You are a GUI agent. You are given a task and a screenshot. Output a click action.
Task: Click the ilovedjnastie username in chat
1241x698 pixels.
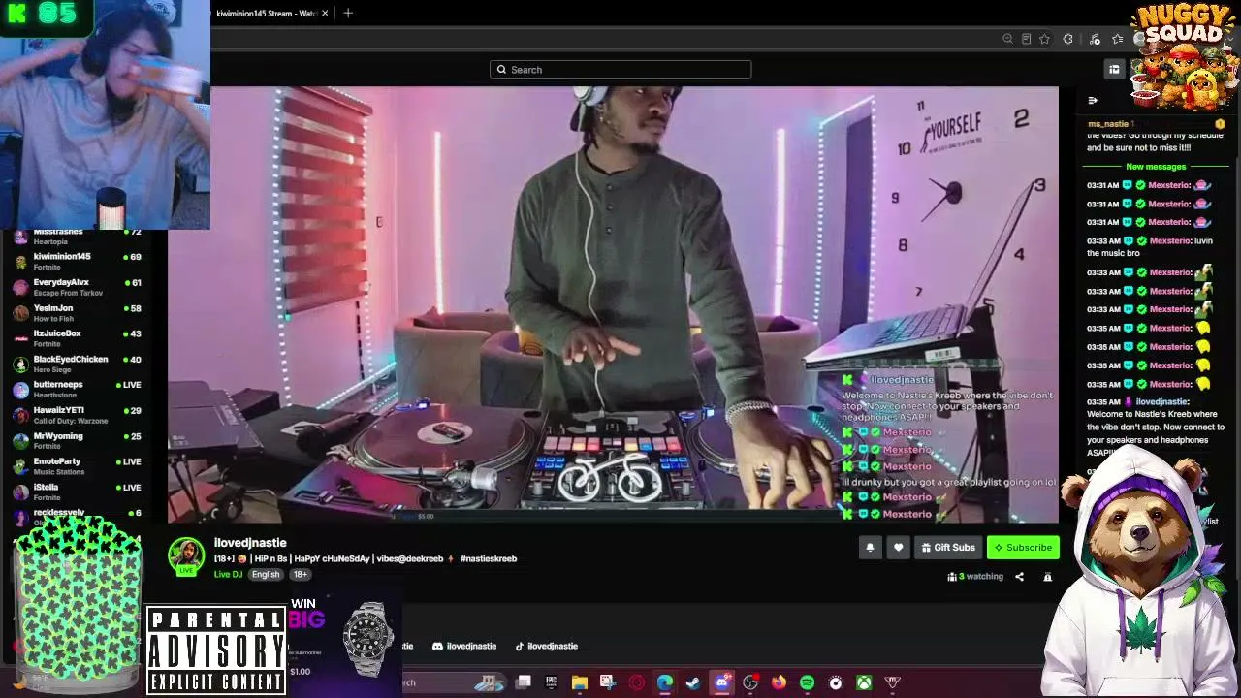tap(1161, 401)
